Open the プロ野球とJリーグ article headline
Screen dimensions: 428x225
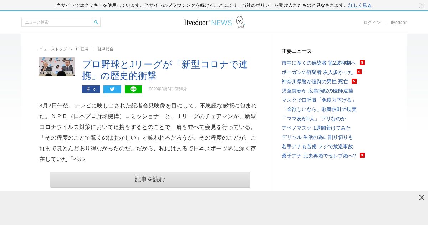tap(165, 70)
